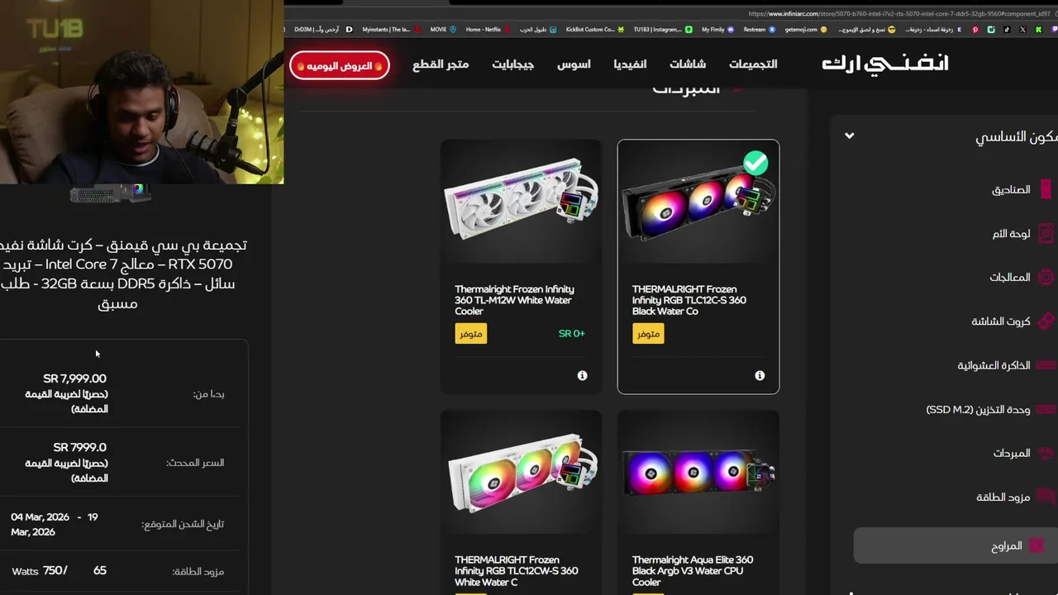Open the Kick bookmark icon
Viewport: 1058px width, 595px height.
(x=1039, y=29)
